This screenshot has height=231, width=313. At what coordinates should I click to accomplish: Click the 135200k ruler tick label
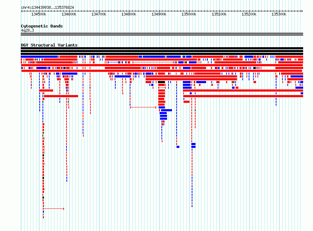coord(249,14)
